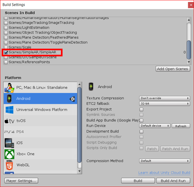Click the scenes list scrollbar thumb
The width and height of the screenshot is (194, 187).
tap(189, 50)
